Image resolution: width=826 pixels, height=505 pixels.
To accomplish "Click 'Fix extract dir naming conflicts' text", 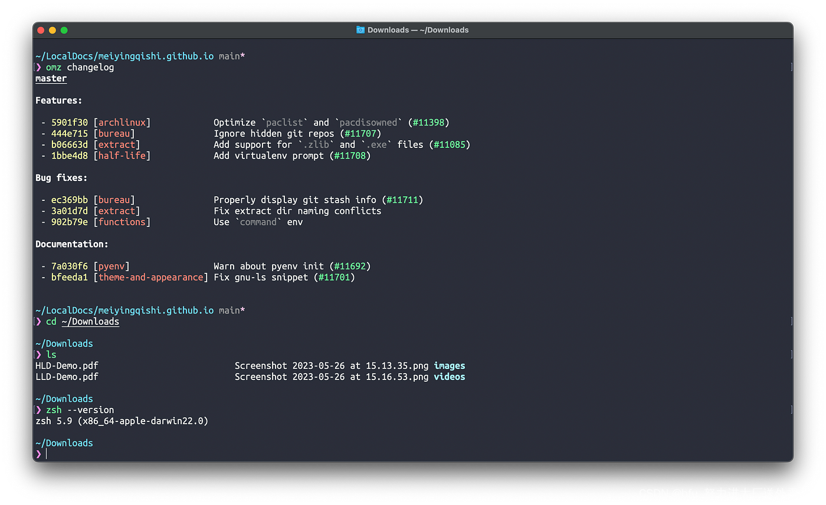I will [297, 211].
